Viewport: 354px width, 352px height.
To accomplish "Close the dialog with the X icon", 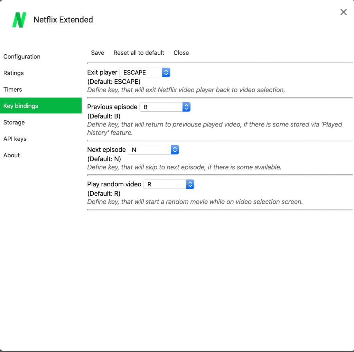I will coord(343,12).
